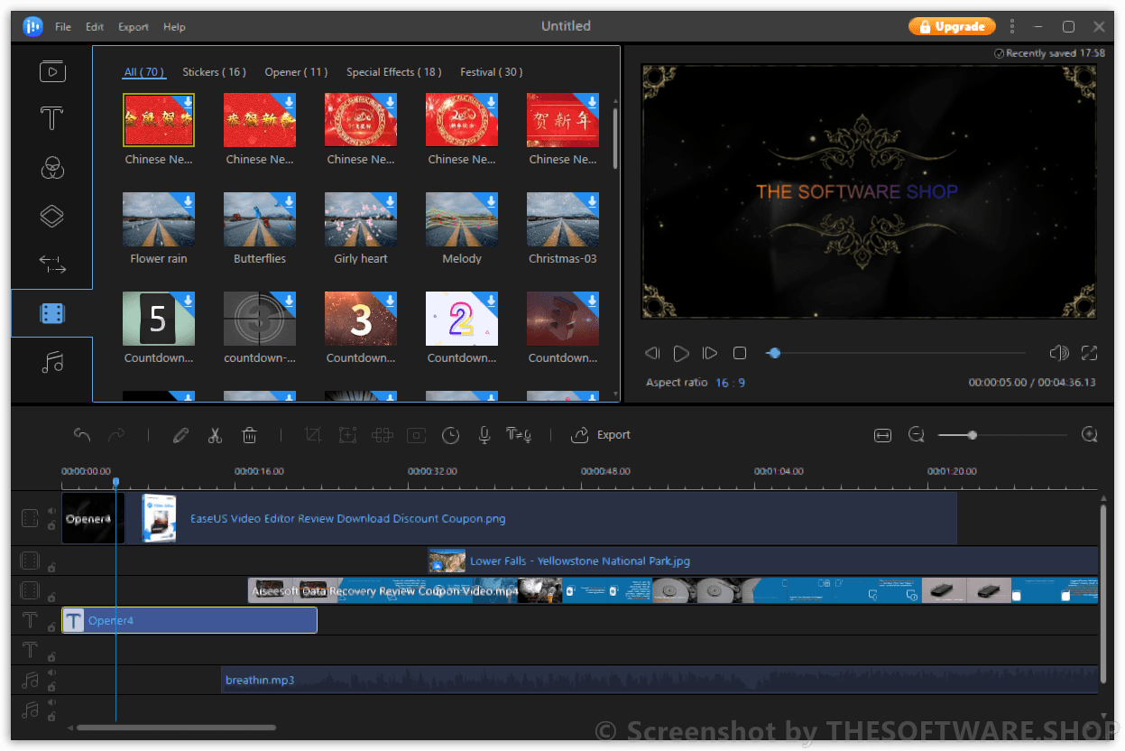Lock the Opener4 text track
This screenshot has width=1125, height=751.
pos(51,627)
